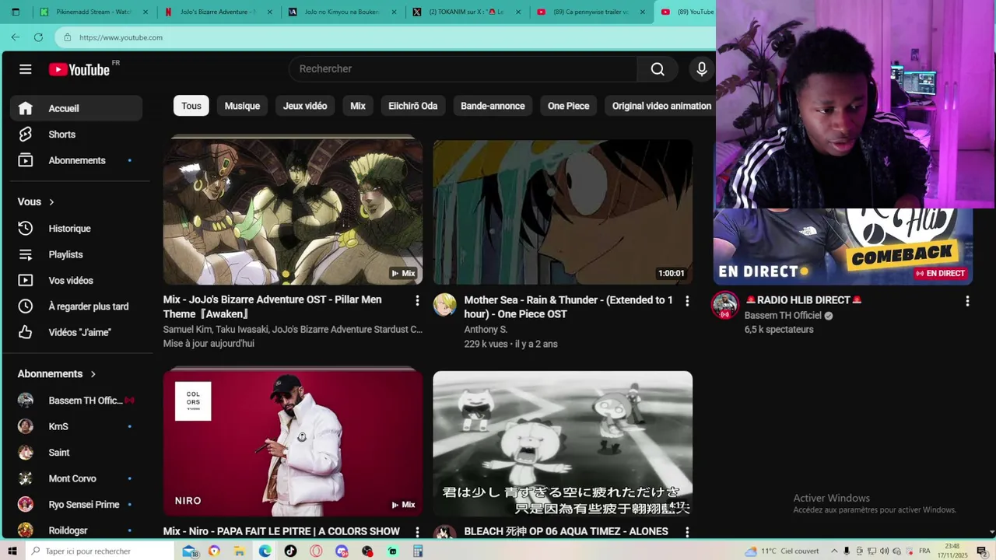Open TikTok from the Windows taskbar

290,551
